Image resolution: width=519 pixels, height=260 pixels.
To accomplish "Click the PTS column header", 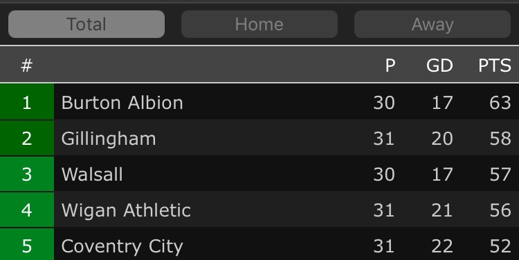I will [495, 66].
